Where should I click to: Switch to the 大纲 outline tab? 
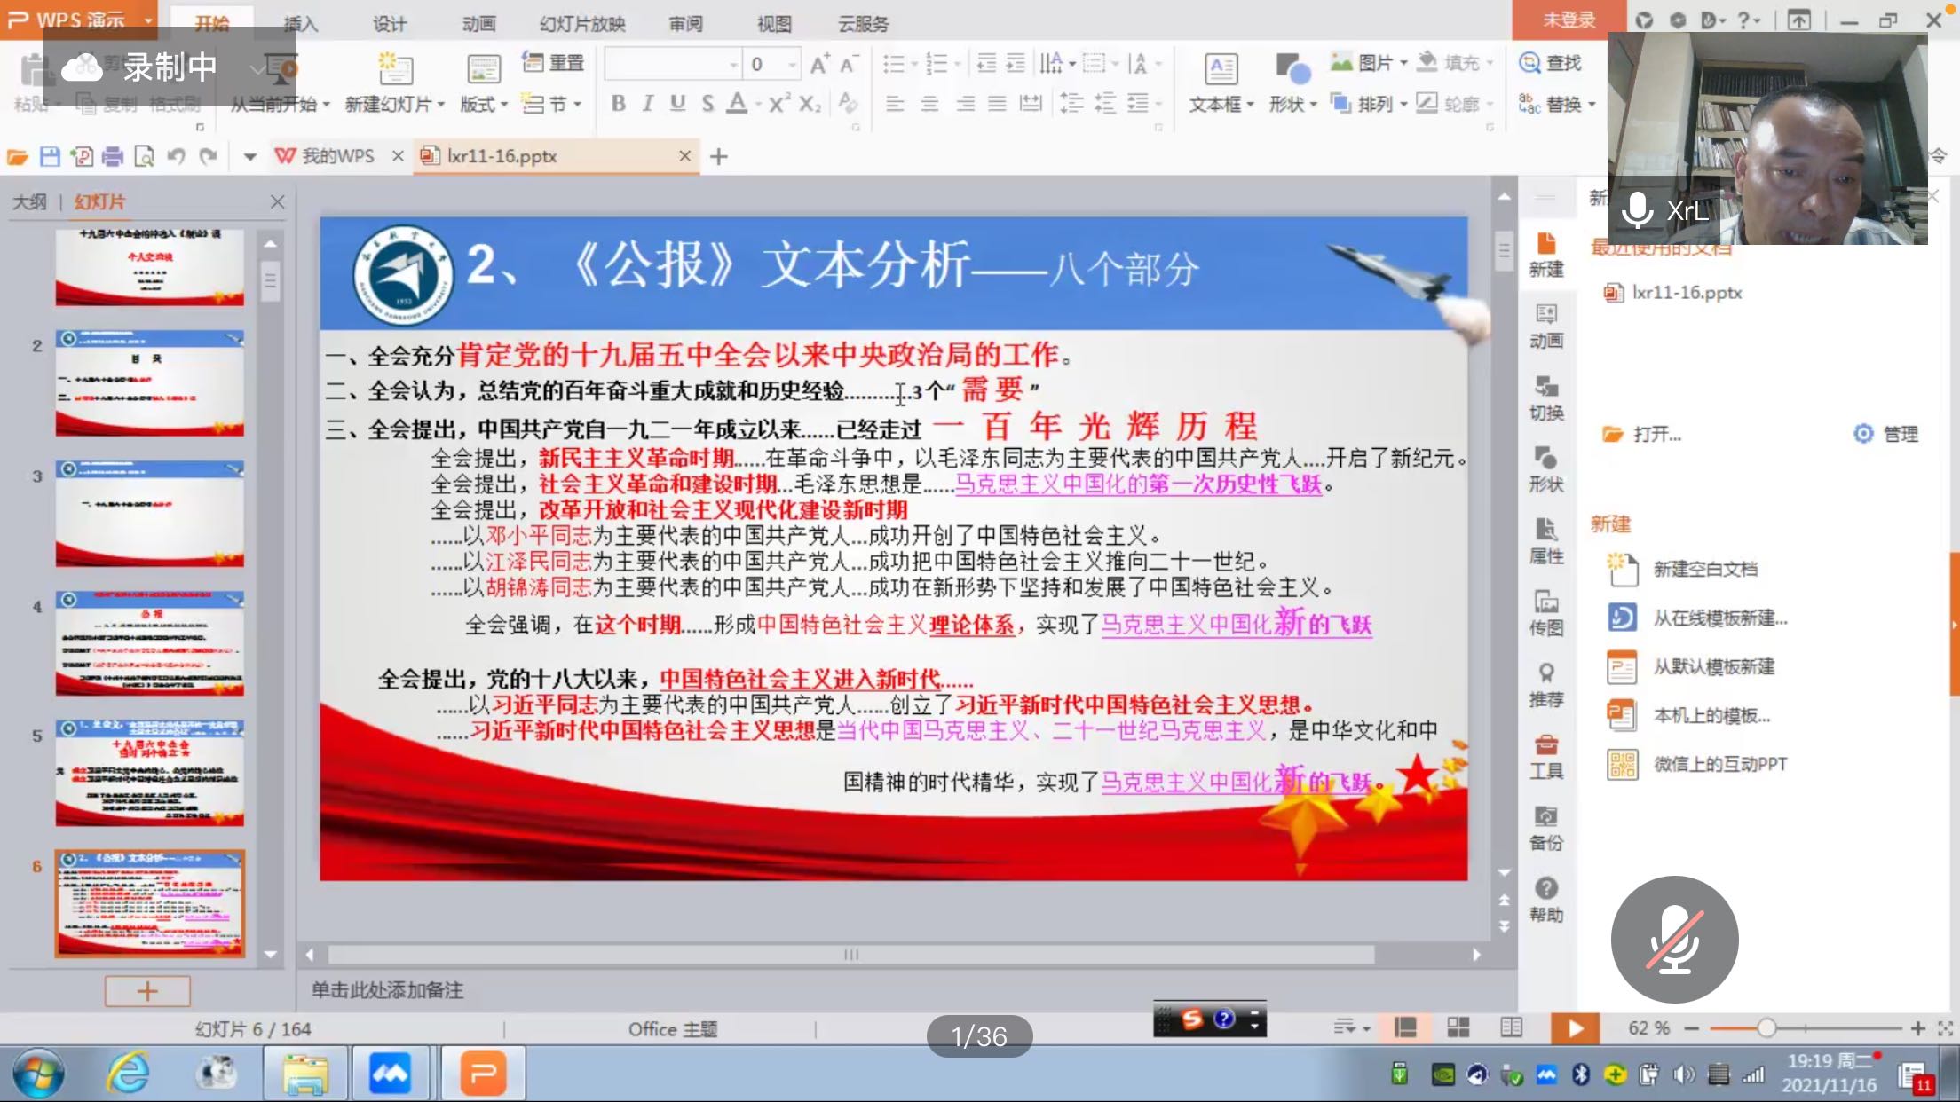pos(29,202)
